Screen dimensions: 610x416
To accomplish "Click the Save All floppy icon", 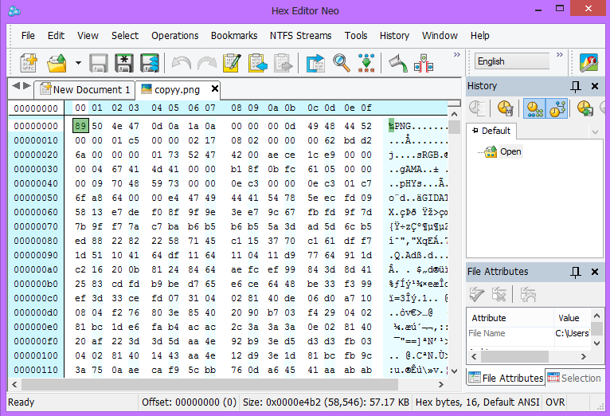I will (x=150, y=63).
